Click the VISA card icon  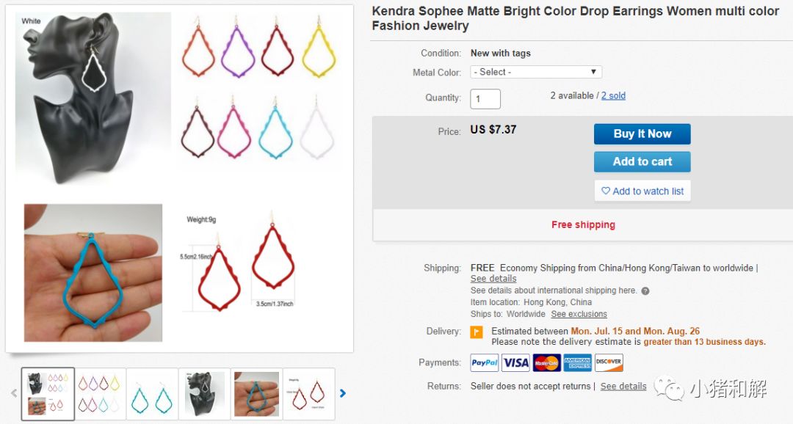coord(515,362)
